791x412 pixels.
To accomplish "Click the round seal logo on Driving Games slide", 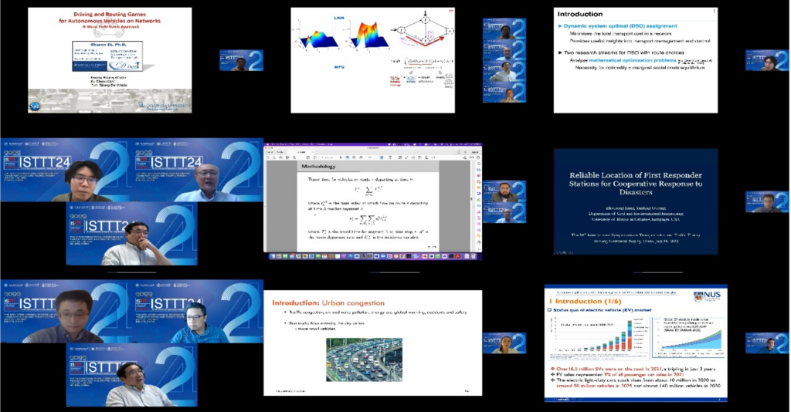I will pyautogui.click(x=34, y=105).
